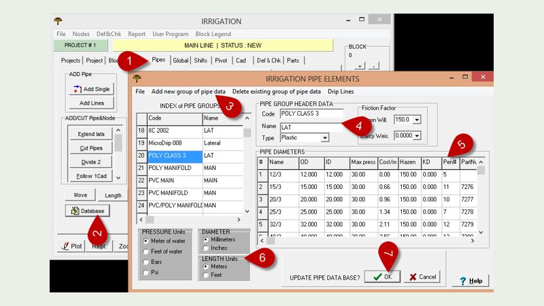Click the Add Single pipe icon button

tap(92, 89)
